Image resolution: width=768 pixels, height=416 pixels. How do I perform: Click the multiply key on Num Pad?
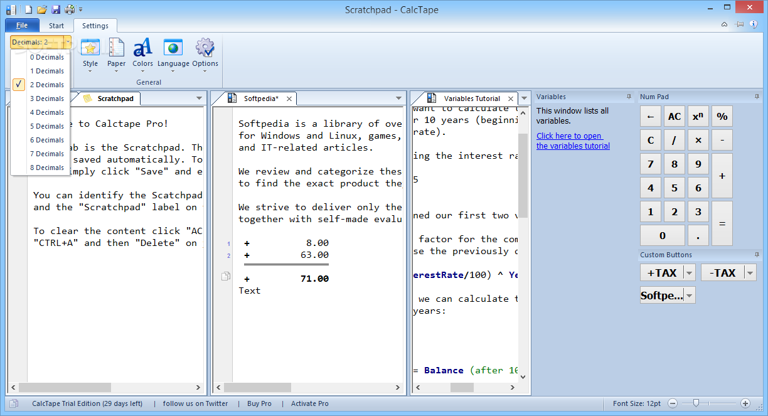pos(698,140)
